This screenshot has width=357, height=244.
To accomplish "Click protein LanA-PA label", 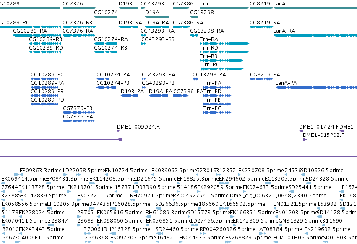I will click(x=286, y=83).
